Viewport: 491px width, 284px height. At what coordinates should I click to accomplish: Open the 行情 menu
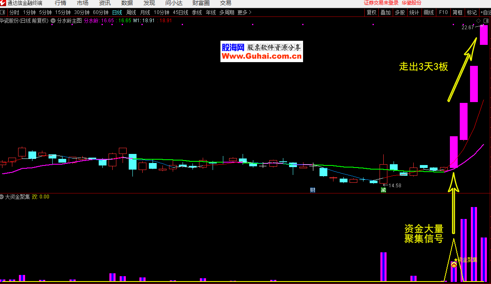coord(60,3)
